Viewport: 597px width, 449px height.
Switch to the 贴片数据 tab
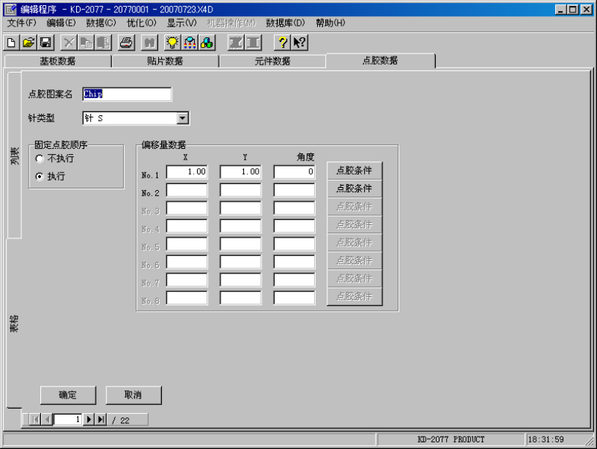pyautogui.click(x=165, y=61)
